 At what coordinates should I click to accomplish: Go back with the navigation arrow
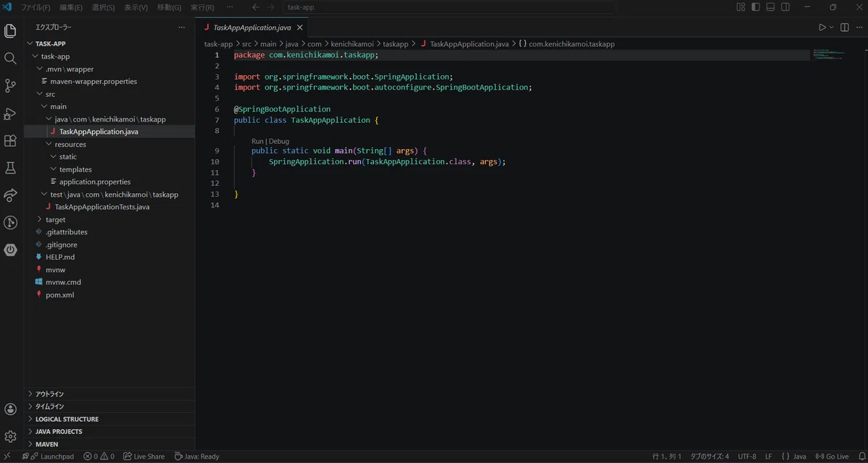(255, 7)
